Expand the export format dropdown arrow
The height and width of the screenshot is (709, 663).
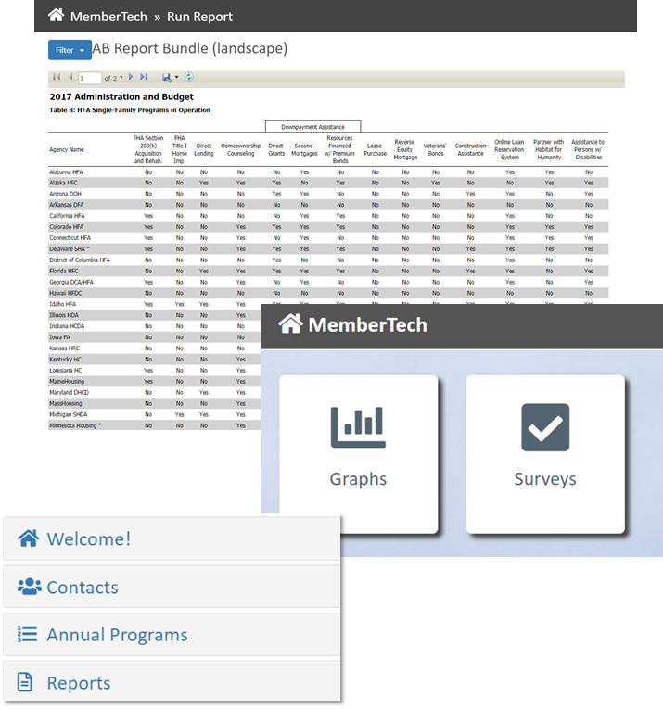pos(177,77)
